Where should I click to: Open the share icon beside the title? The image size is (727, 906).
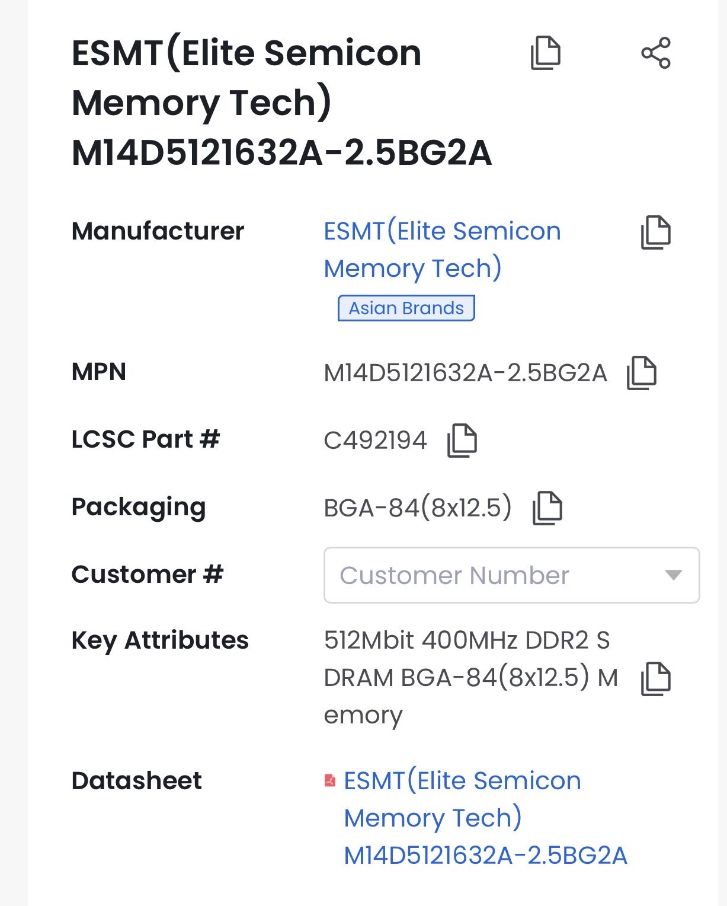click(656, 53)
